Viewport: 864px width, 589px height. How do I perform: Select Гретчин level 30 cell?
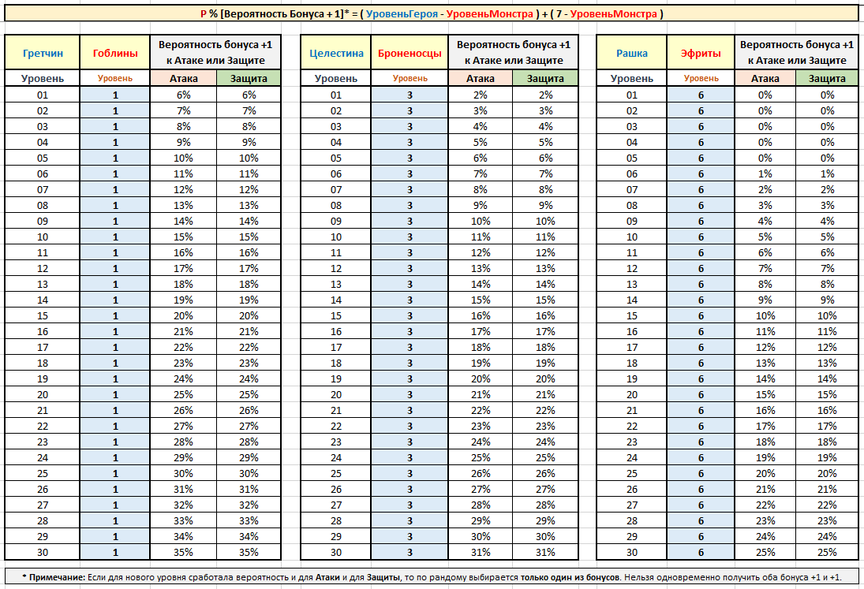pyautogui.click(x=43, y=552)
